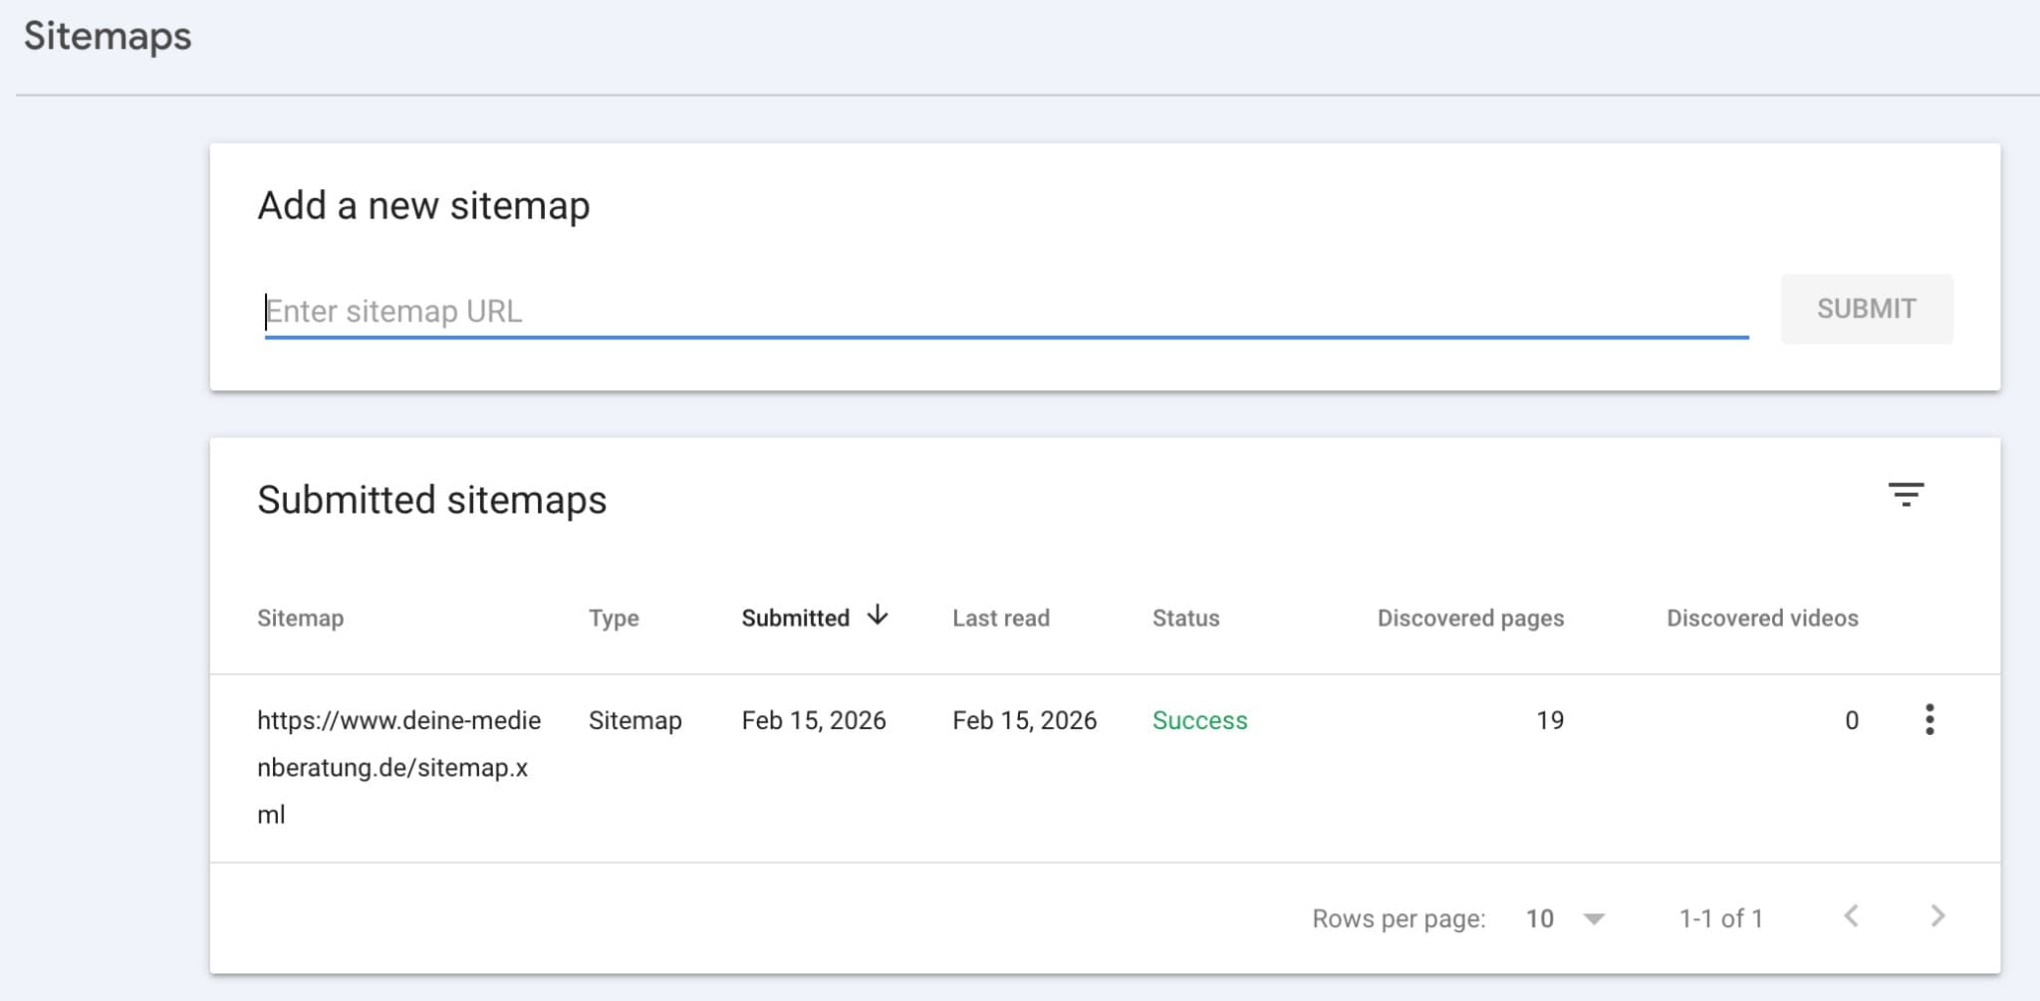Click the Status column header
2040x1001 pixels.
1184,618
